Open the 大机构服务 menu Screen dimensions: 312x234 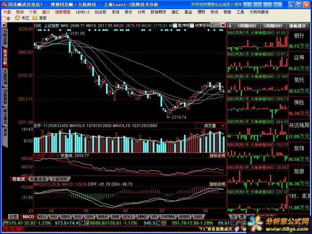[x=259, y=12]
